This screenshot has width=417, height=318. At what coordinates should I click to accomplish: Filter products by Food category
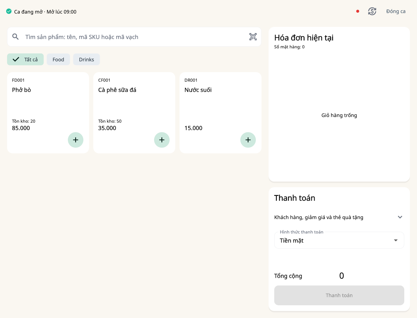click(58, 59)
